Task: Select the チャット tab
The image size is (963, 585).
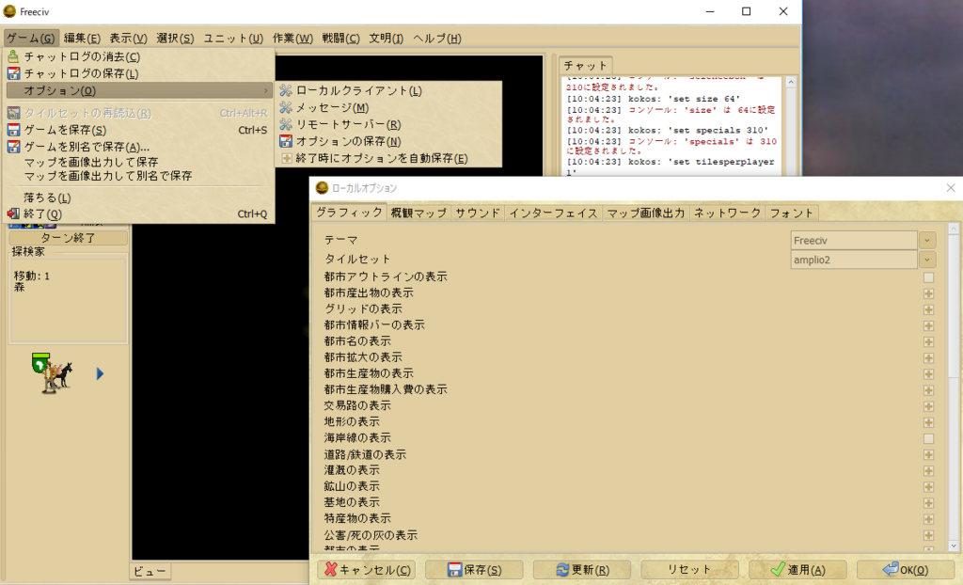Action: (x=585, y=65)
